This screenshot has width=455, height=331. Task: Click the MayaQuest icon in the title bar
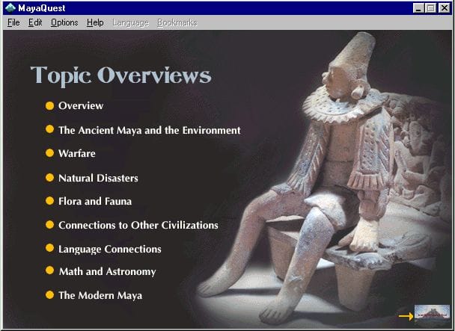(10, 7)
